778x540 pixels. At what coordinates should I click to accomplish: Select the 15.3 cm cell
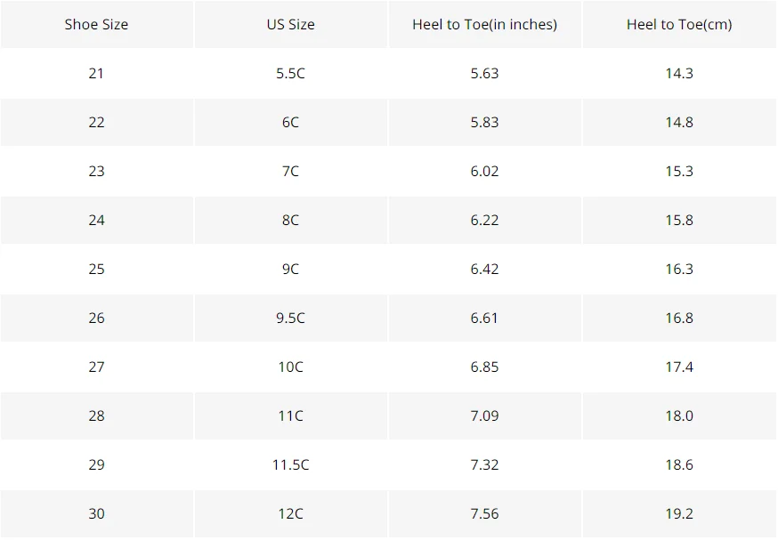point(679,172)
